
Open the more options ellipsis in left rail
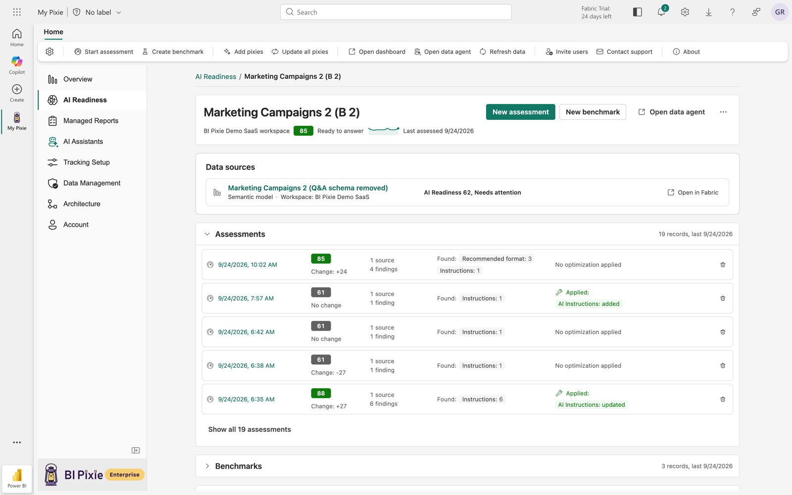click(17, 443)
